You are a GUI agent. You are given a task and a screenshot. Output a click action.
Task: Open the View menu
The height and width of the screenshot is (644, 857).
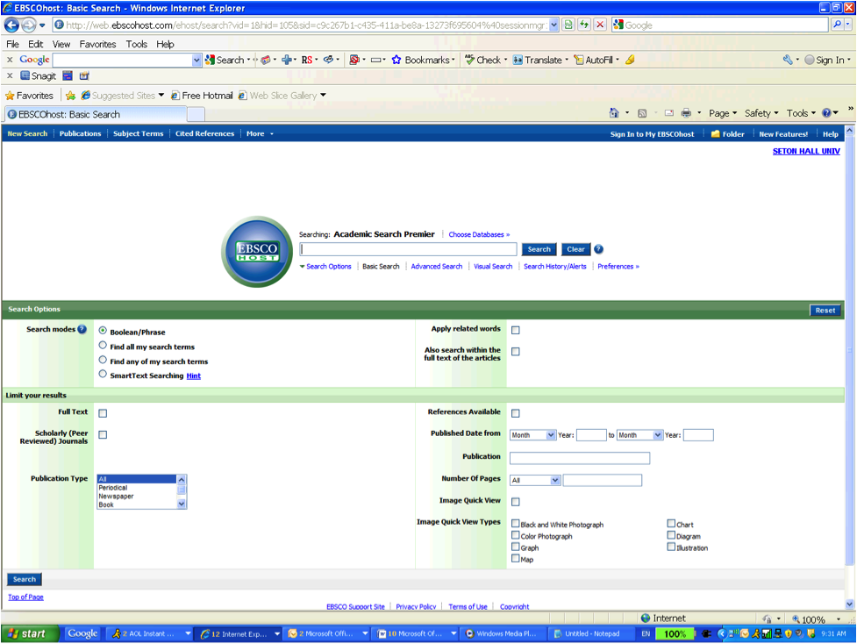click(x=61, y=44)
